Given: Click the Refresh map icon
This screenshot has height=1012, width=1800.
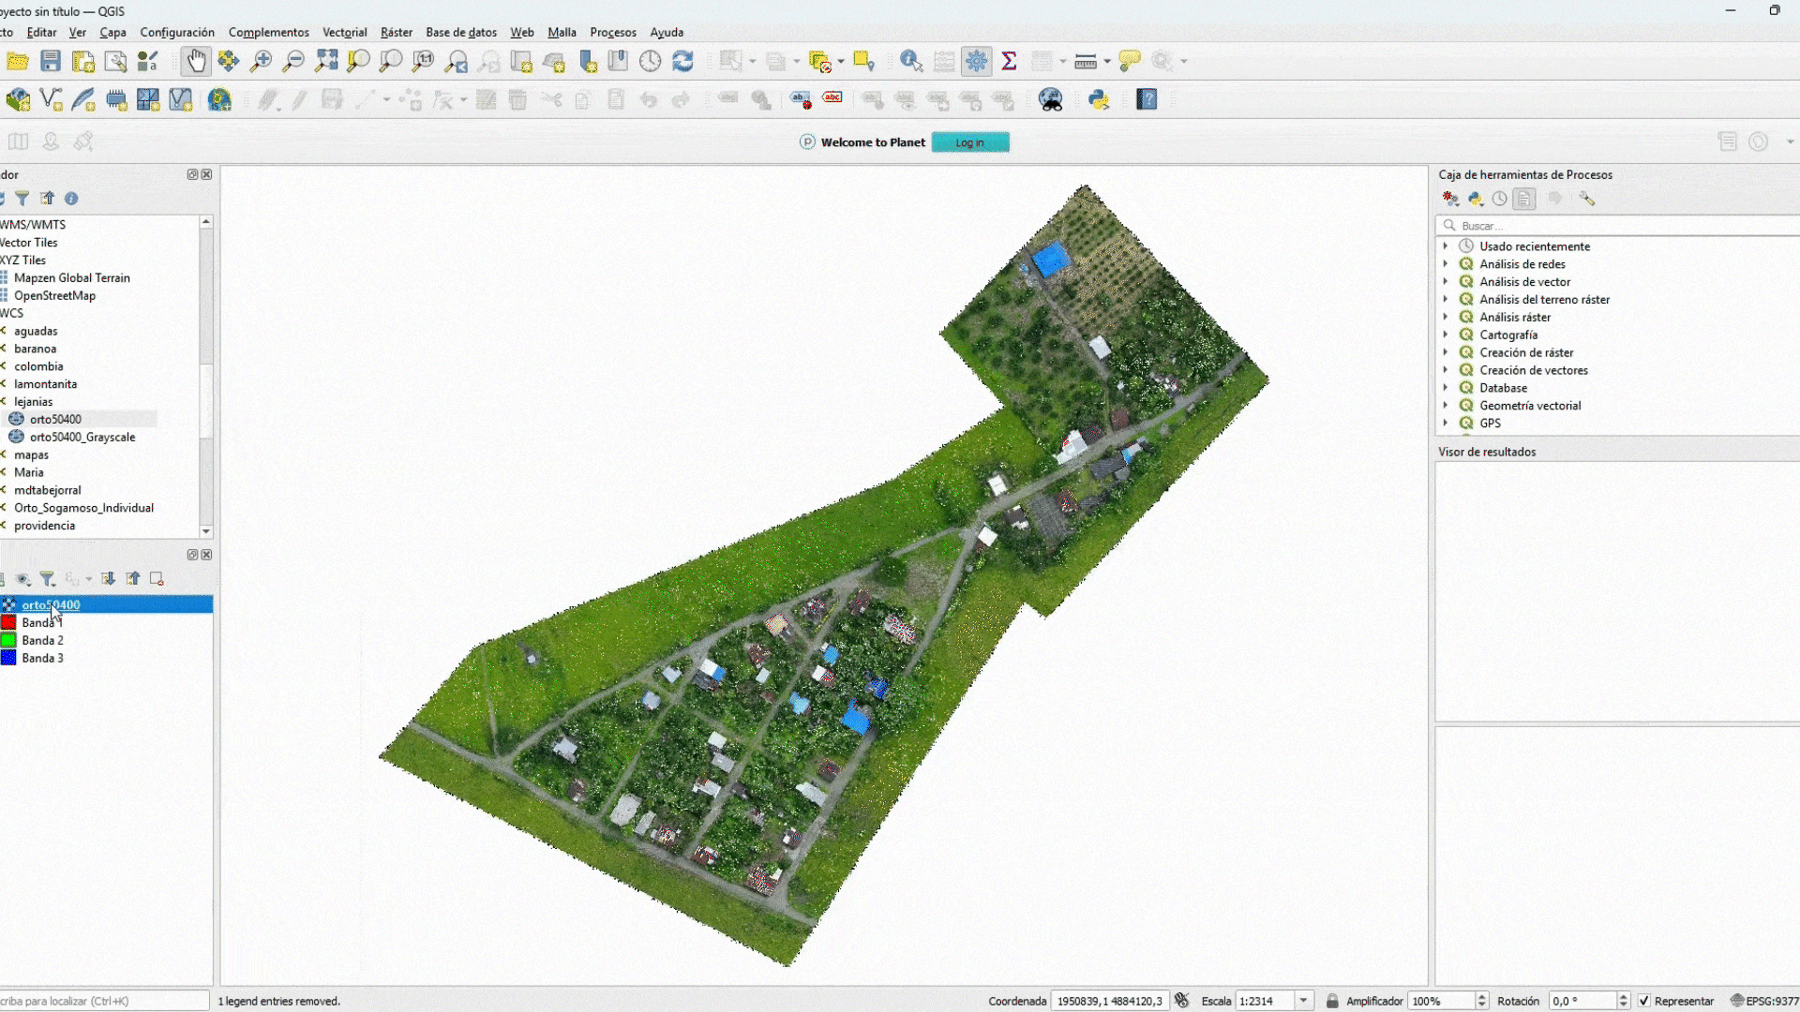Looking at the screenshot, I should click(682, 62).
